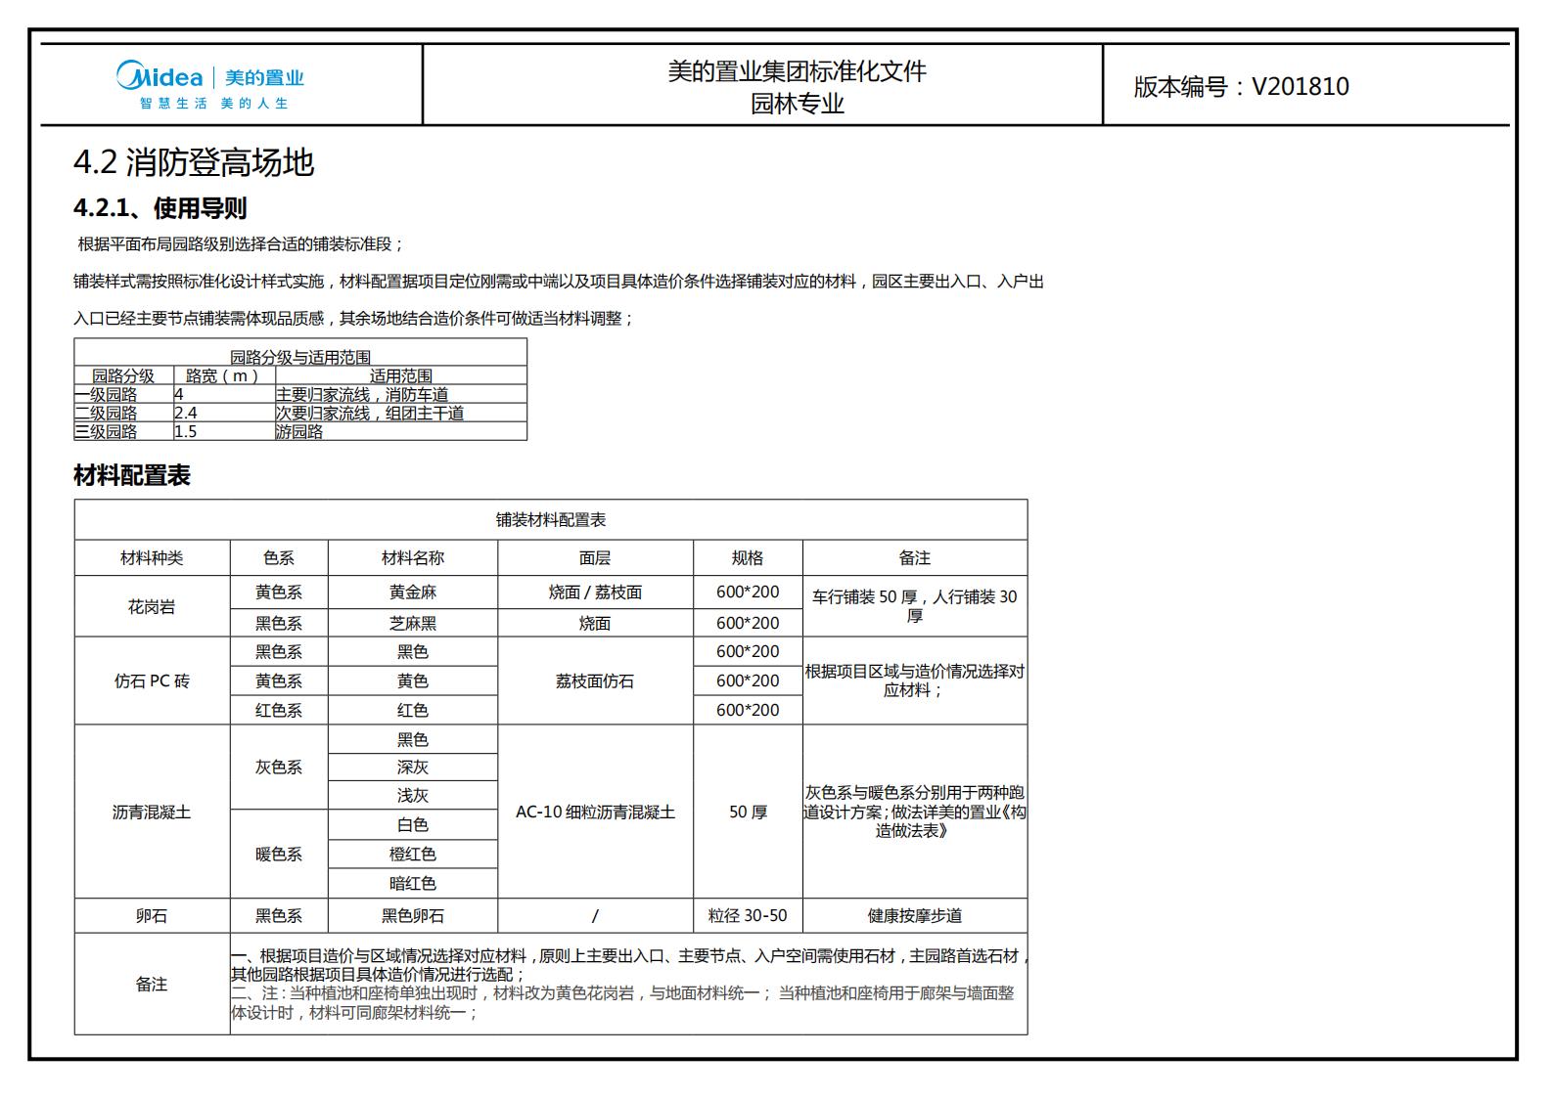Click the table title 铺装材料配置表
1553x1098 pixels.
(551, 520)
